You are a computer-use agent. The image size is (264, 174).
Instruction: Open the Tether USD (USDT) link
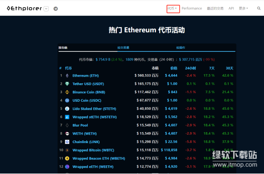[x=88, y=84]
